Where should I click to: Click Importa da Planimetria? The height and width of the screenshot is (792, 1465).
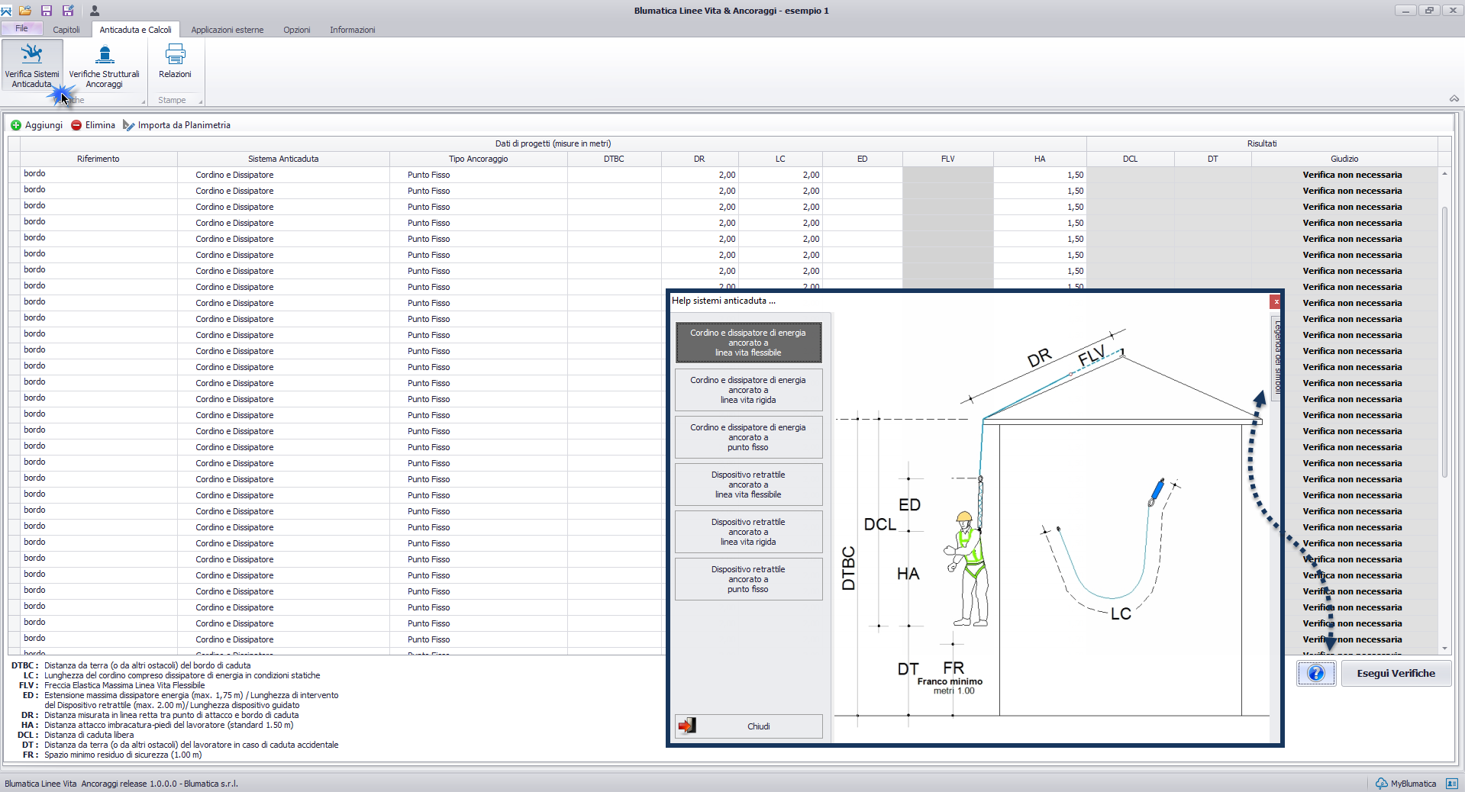tap(176, 125)
